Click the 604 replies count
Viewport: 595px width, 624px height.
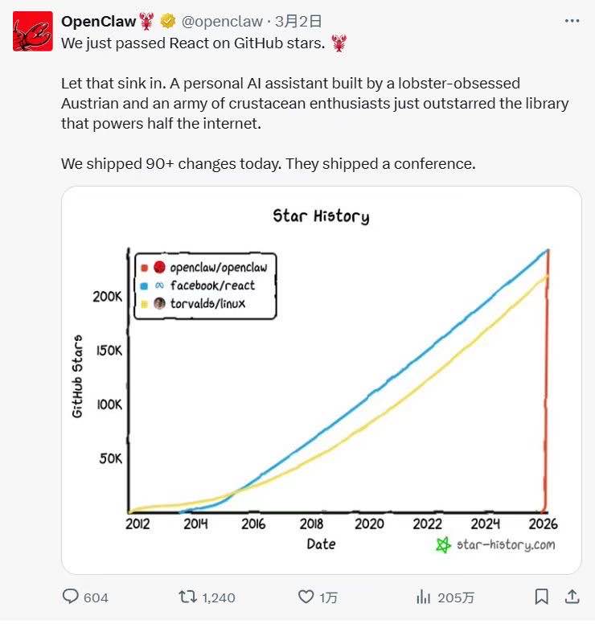(96, 597)
